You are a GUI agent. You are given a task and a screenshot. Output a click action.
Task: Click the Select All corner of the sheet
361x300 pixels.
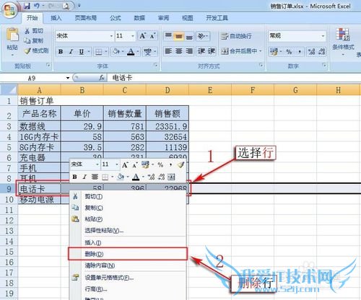[9, 90]
